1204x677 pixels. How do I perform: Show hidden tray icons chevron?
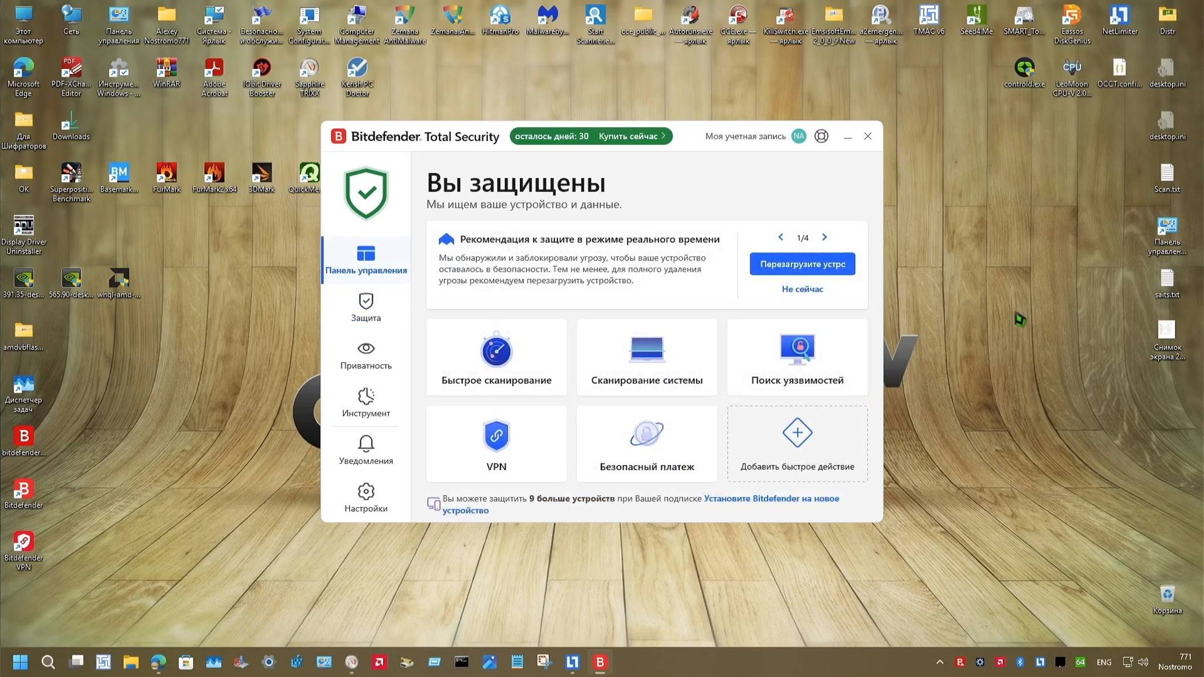click(939, 662)
